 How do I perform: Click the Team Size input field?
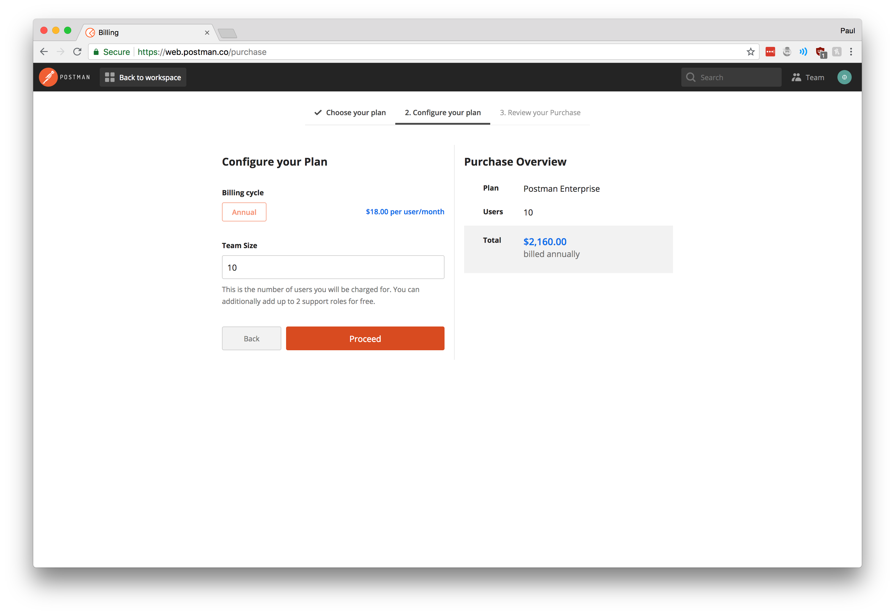pyautogui.click(x=333, y=267)
